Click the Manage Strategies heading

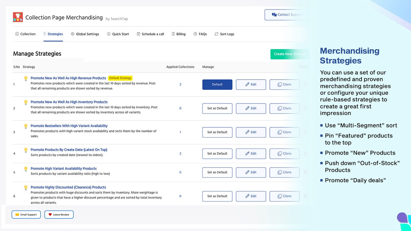pos(37,54)
